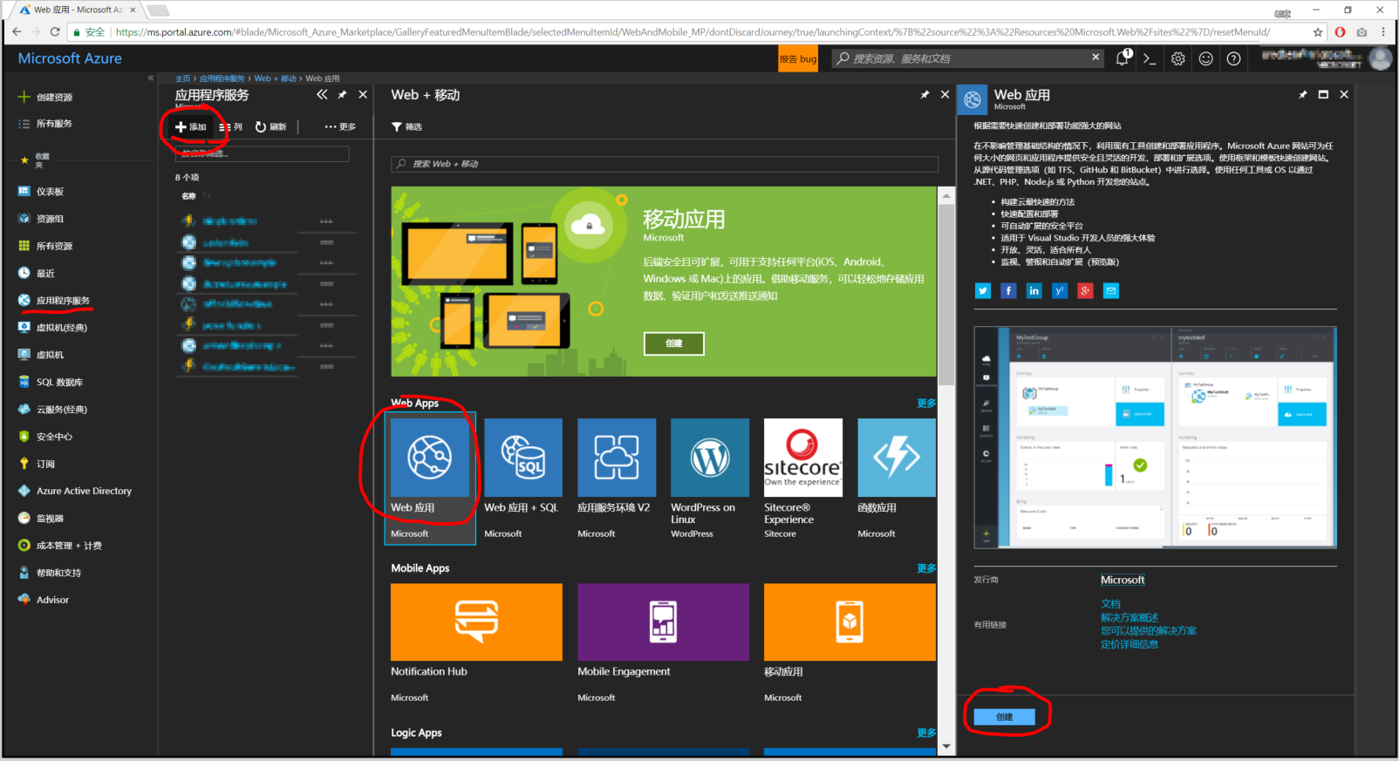Screen dimensions: 1399x761
Task: Select the Notification Hub tile
Action: tap(476, 643)
